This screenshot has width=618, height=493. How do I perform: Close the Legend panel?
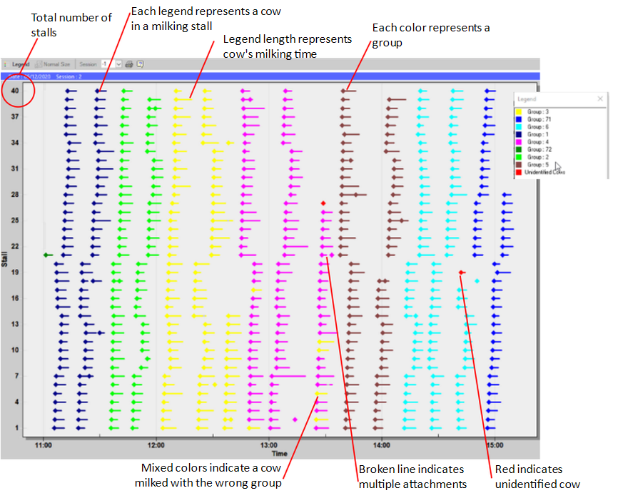(x=599, y=99)
